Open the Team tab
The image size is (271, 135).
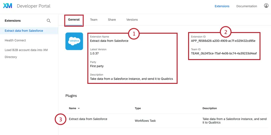(x=93, y=20)
